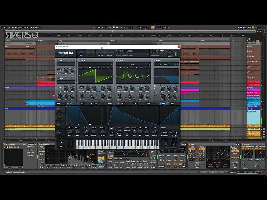
Task: Arm the transport Record button
Action: (117, 27)
